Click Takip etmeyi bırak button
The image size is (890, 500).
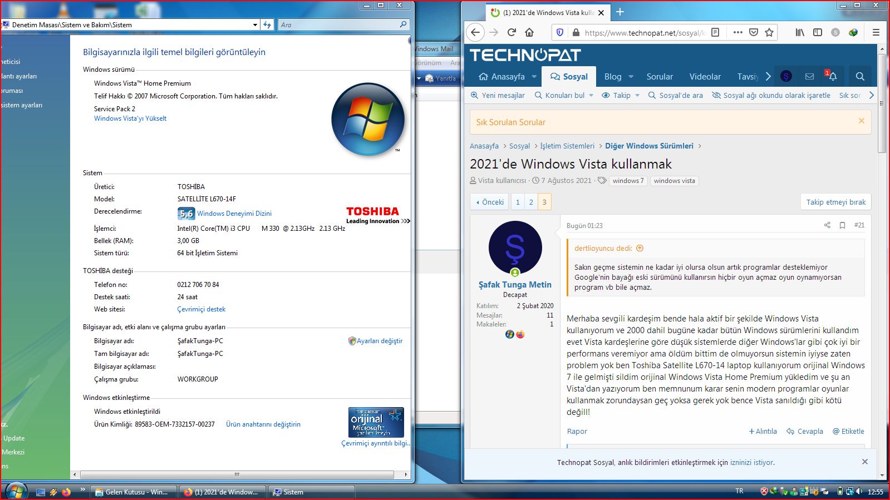click(836, 202)
